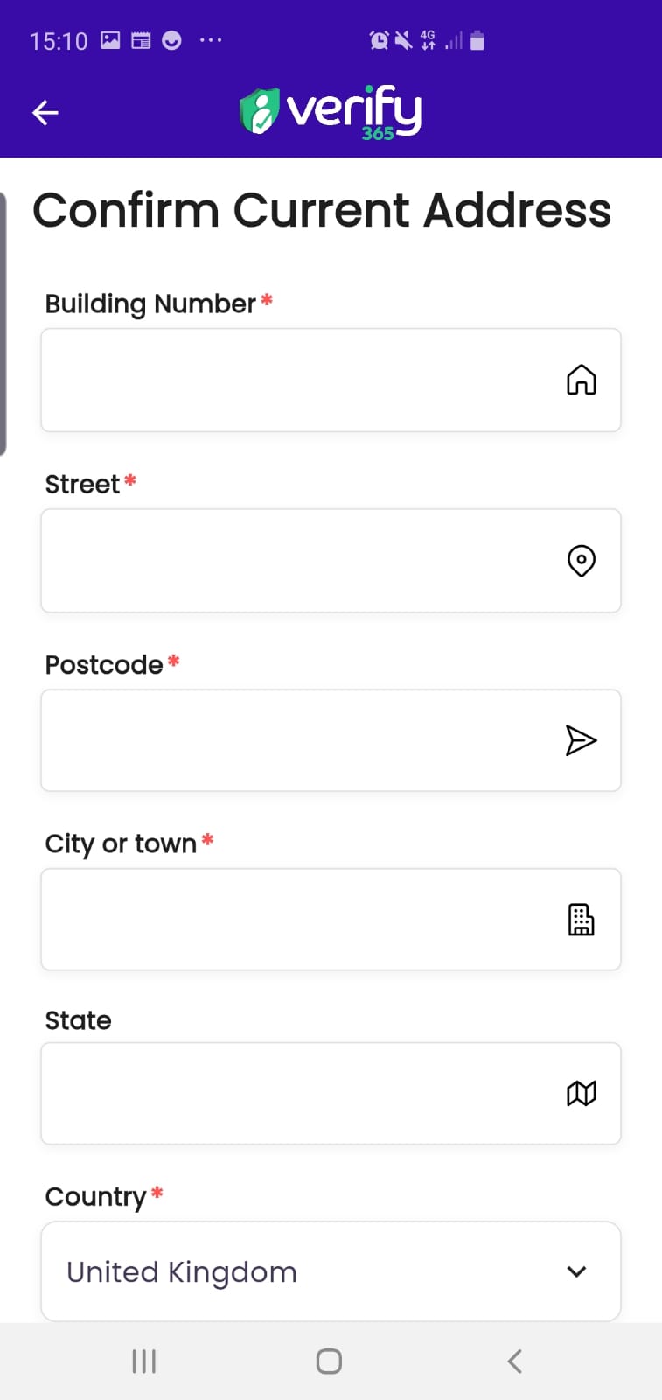Tap the Confirm Current Address heading
This screenshot has width=662, height=1400.
tap(322, 211)
